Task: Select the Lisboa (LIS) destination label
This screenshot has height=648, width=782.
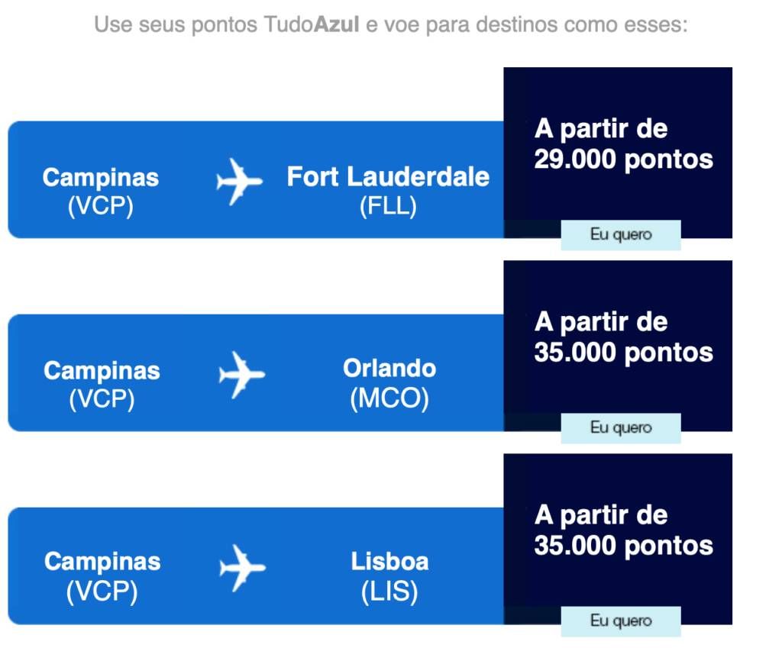Action: (389, 577)
